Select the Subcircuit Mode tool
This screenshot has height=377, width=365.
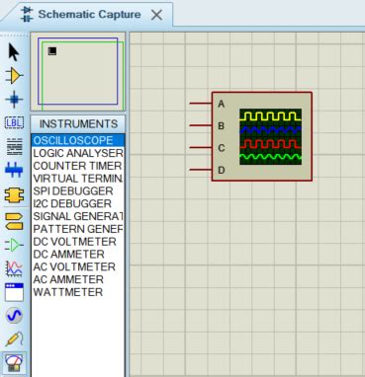point(14,195)
